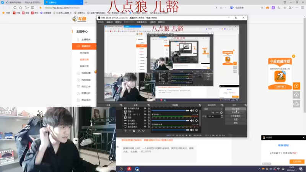This screenshot has height=172, width=306.
Task: Open the bottom mixer channel gear settings
Action: [x=197, y=130]
